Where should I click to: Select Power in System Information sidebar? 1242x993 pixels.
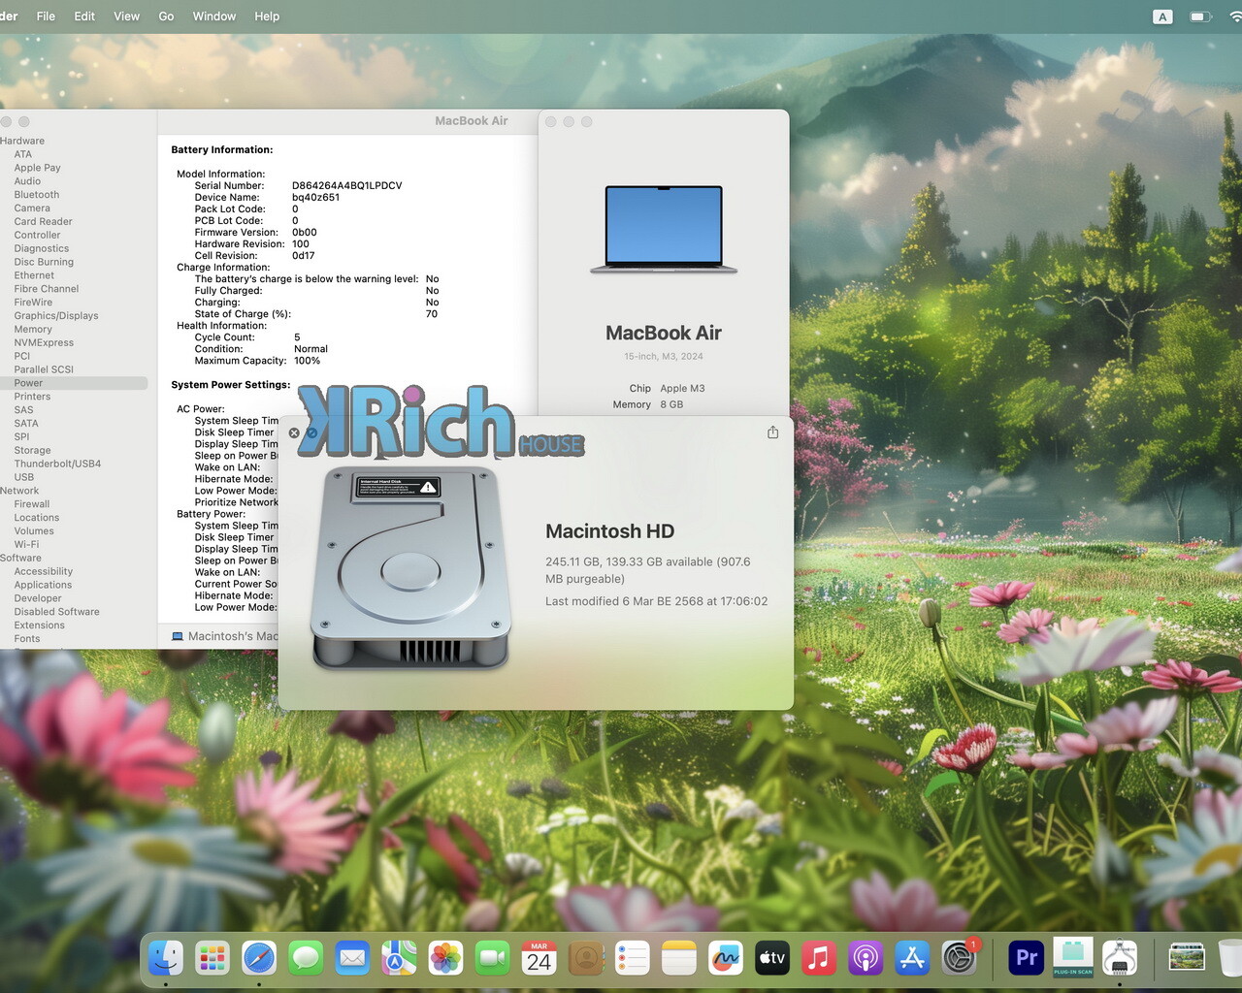[x=74, y=383]
